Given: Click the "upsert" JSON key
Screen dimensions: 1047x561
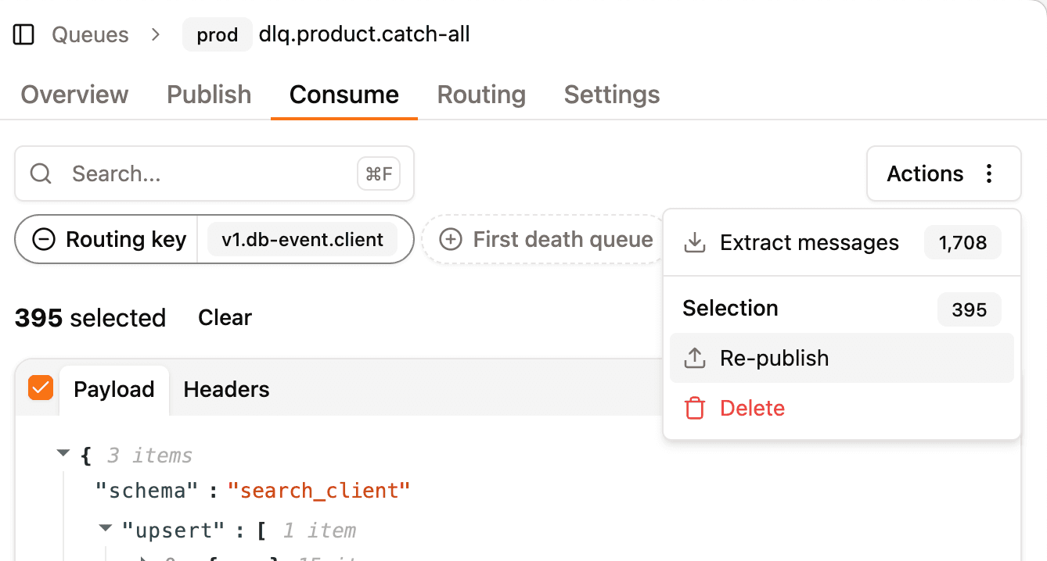Looking at the screenshot, I should point(174,531).
